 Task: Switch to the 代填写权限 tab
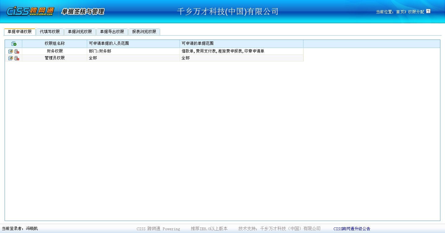click(x=50, y=32)
